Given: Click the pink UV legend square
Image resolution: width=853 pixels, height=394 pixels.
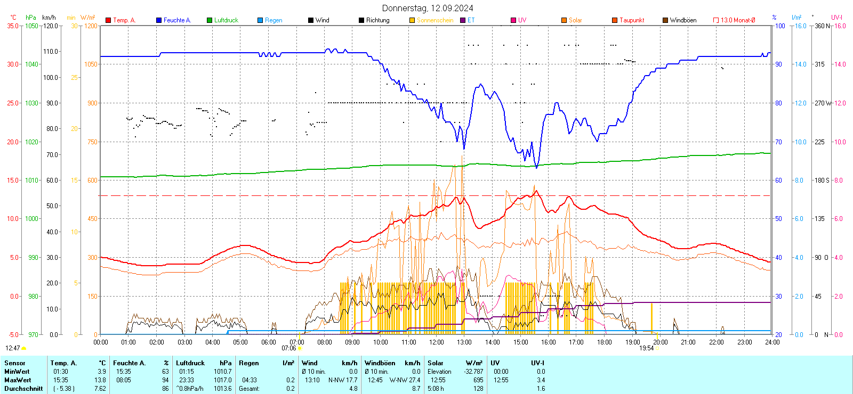Looking at the screenshot, I should [x=513, y=20].
